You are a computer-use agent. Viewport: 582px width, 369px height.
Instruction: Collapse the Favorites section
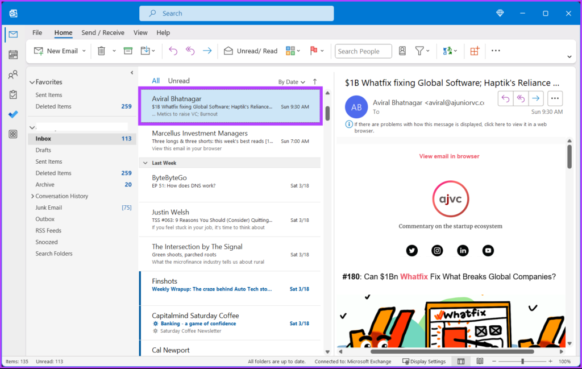pos(32,82)
